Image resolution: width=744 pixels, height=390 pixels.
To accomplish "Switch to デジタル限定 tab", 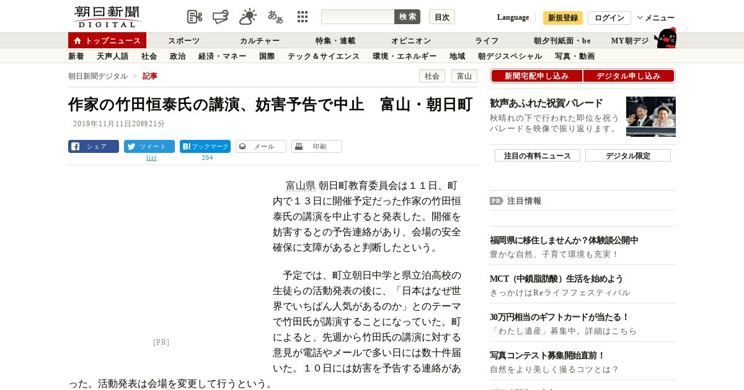I will pyautogui.click(x=628, y=155).
